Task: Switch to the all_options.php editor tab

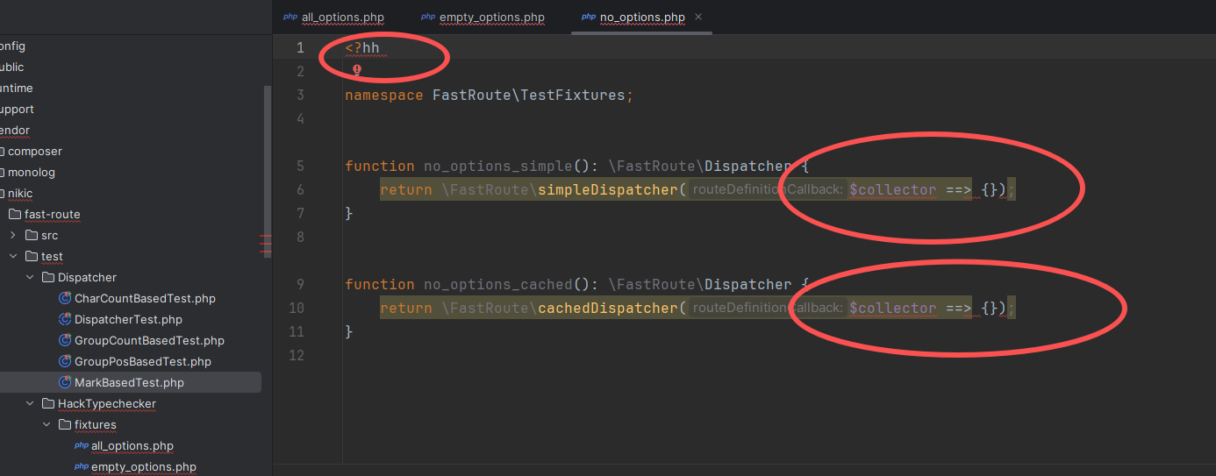Action: [x=342, y=18]
